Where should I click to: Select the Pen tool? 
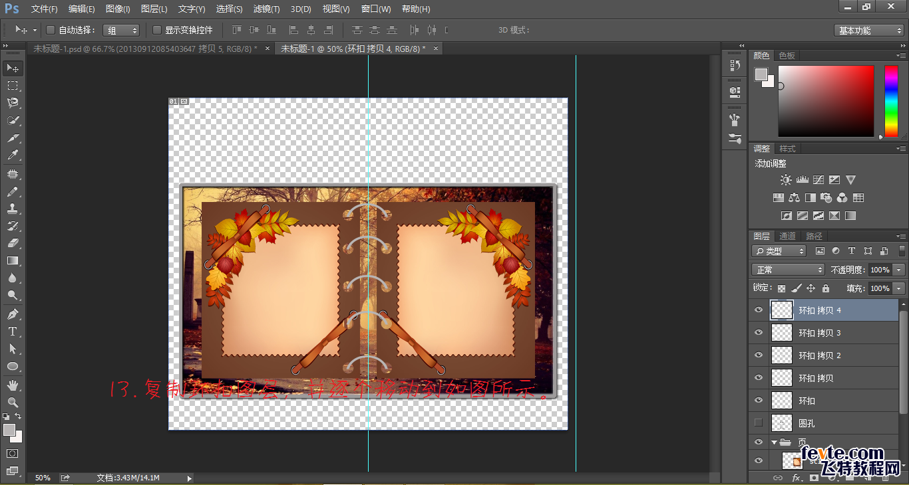pos(13,314)
